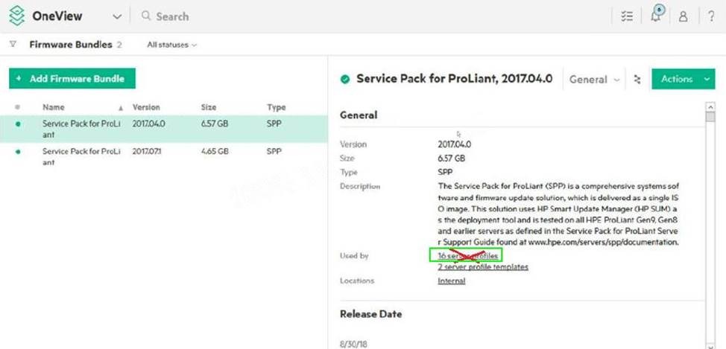The height and width of the screenshot is (349, 726).
Task: Click the OneView logo icon
Action: tap(16, 16)
